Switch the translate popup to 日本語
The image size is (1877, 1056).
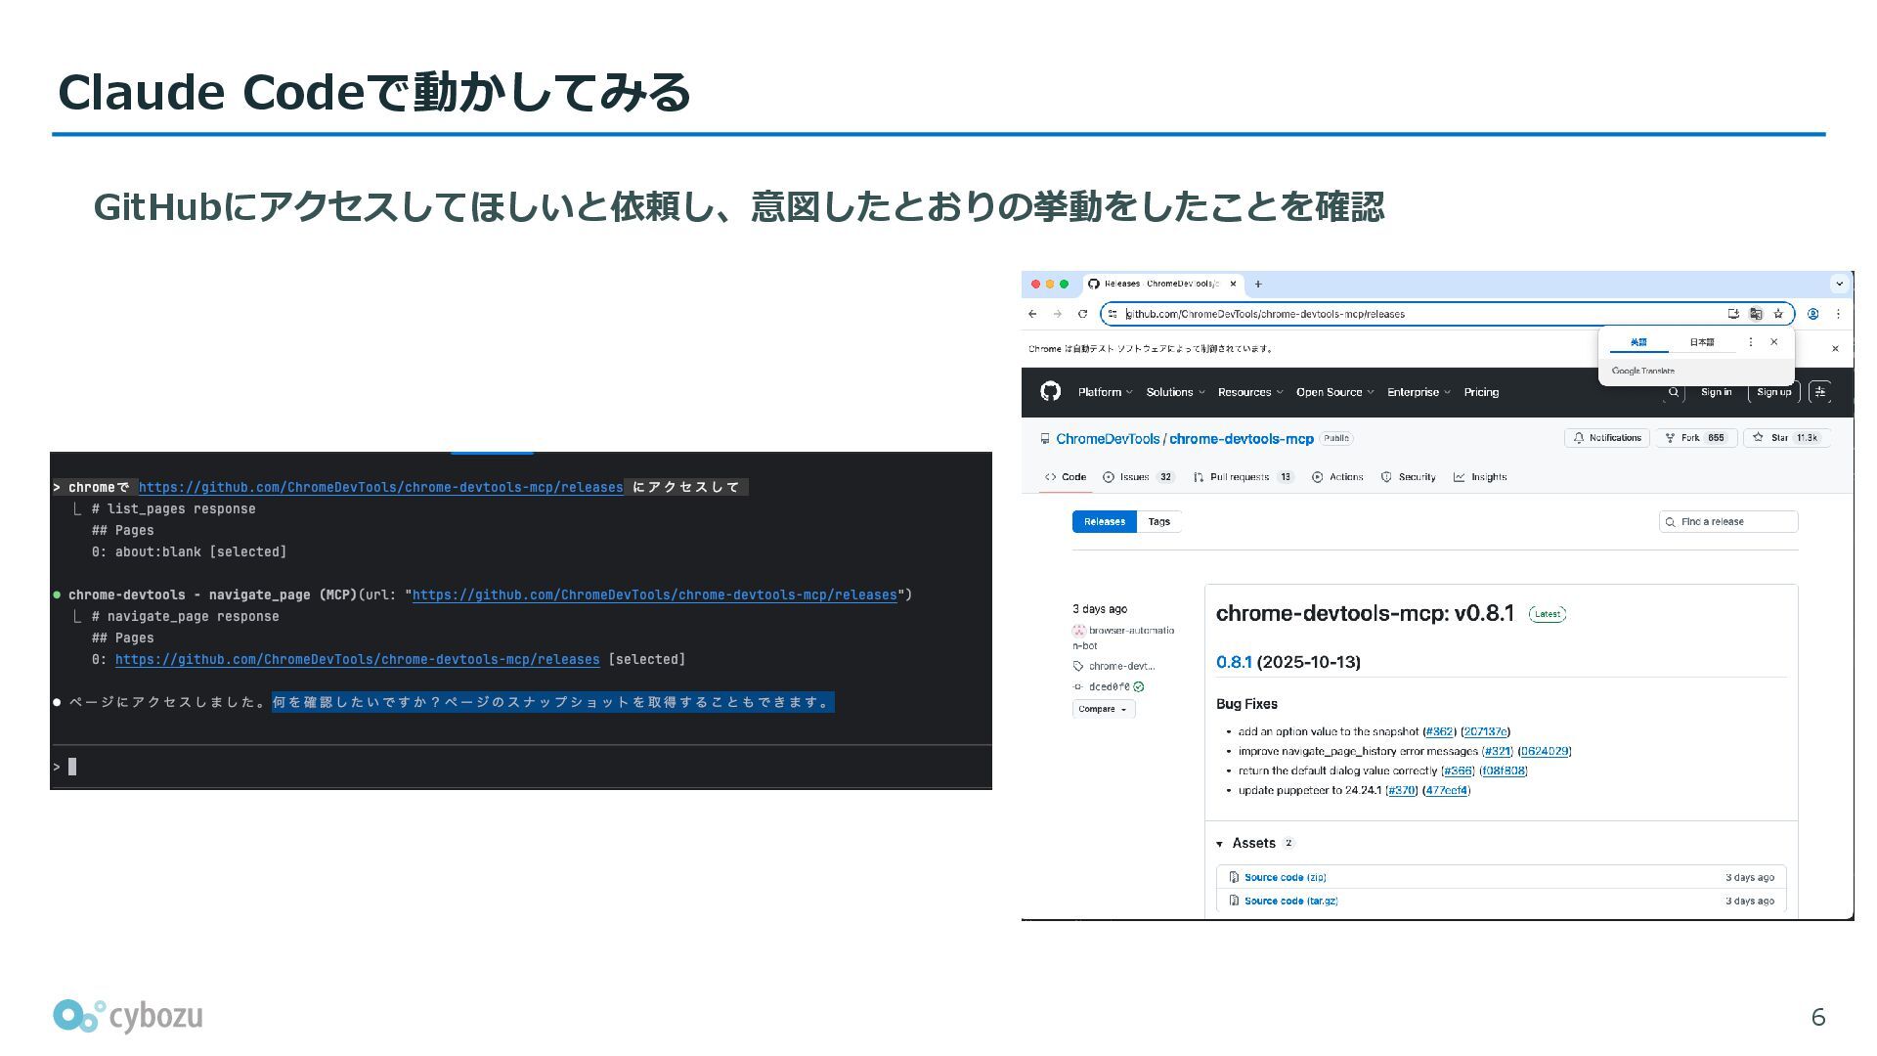tap(1701, 342)
